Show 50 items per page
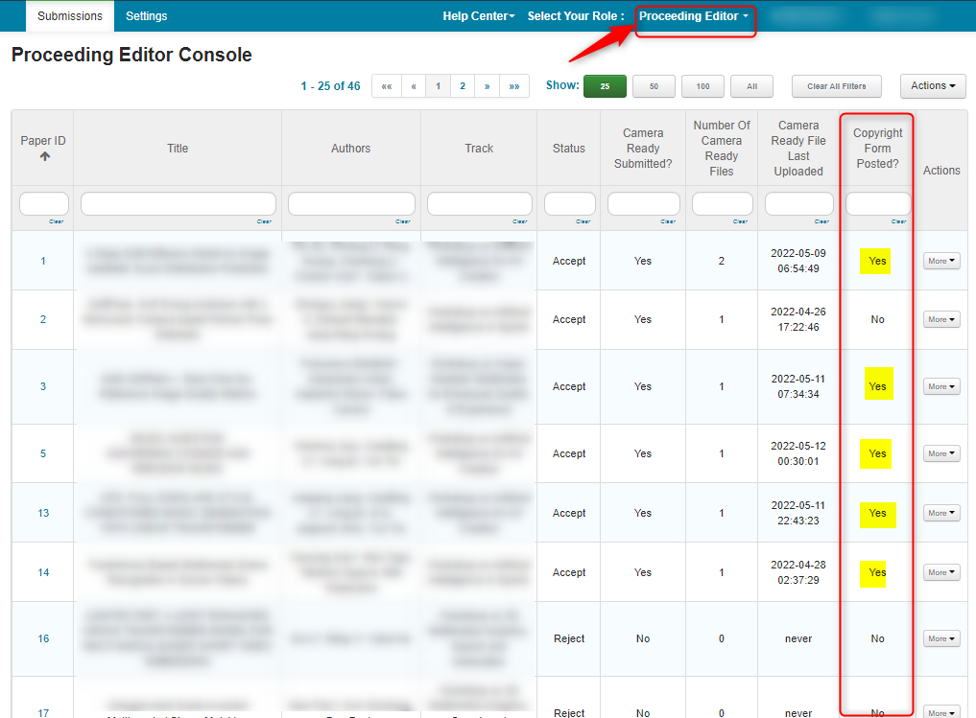976x718 pixels. (x=654, y=86)
